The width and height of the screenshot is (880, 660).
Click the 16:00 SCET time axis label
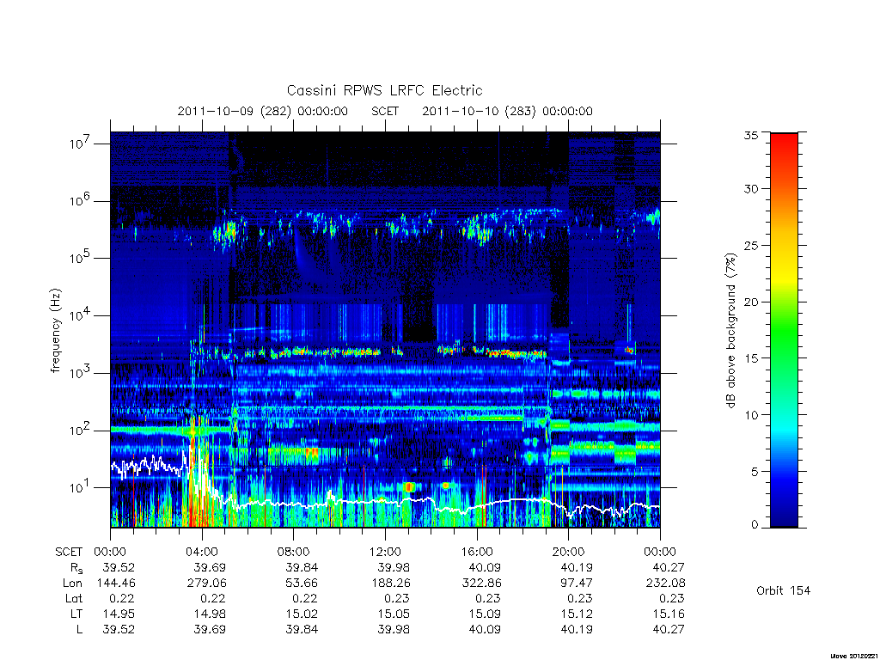coord(477,552)
